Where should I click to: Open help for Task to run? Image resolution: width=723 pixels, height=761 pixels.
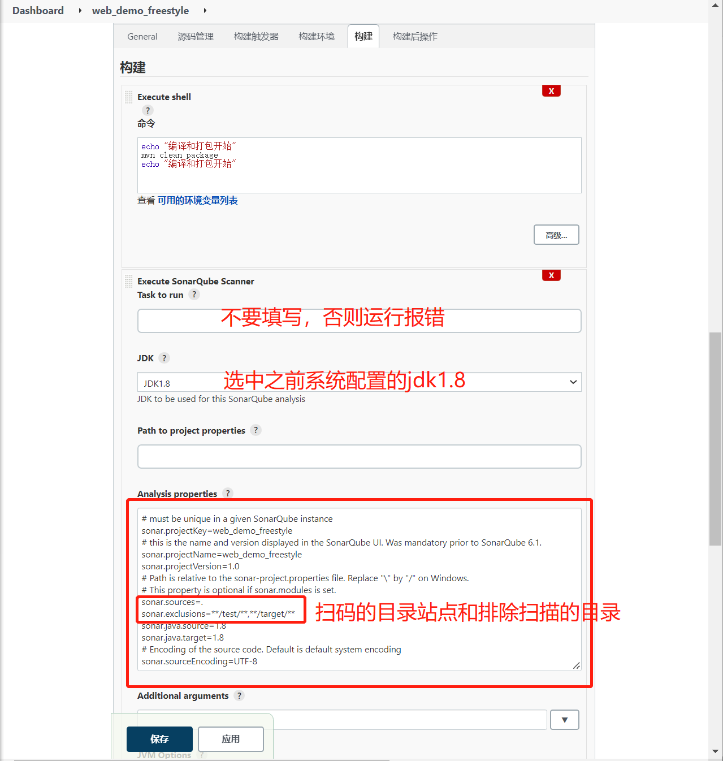194,295
